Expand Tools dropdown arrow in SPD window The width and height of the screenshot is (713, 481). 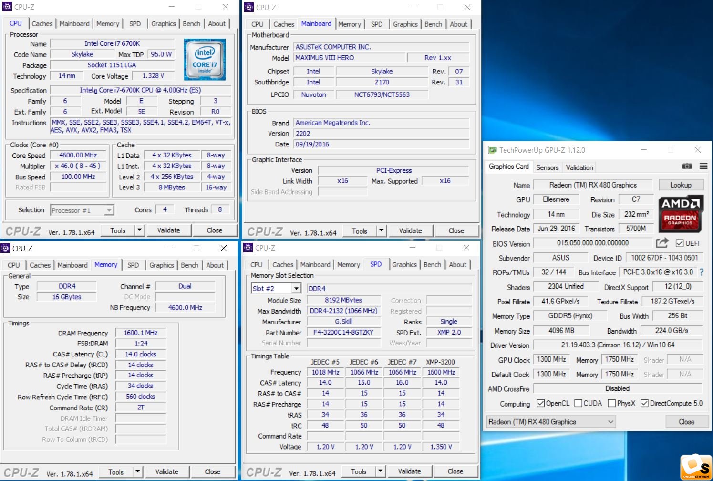(380, 471)
